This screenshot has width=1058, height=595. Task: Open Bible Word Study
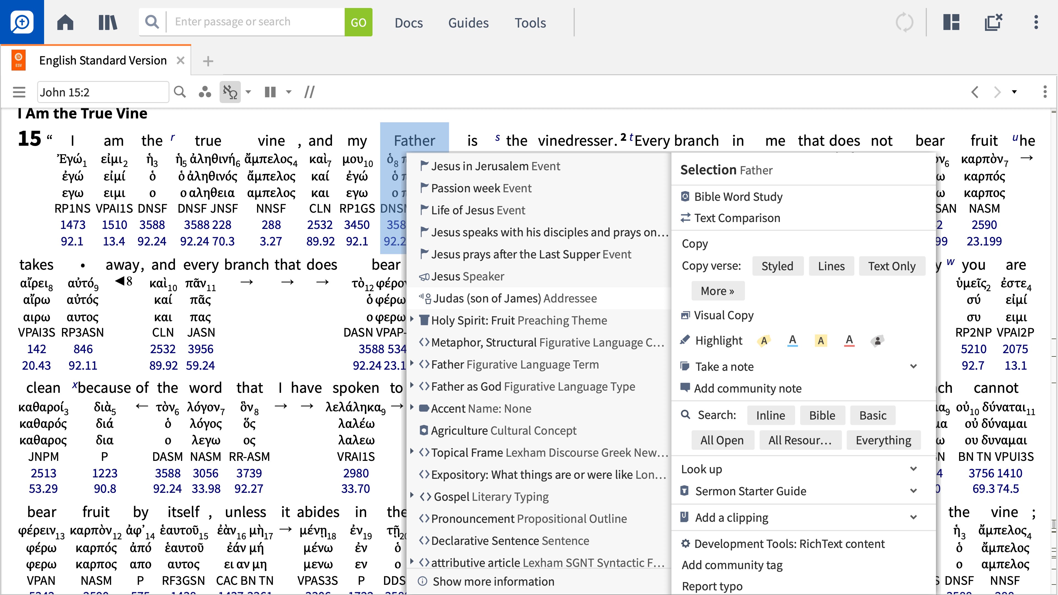[738, 197]
